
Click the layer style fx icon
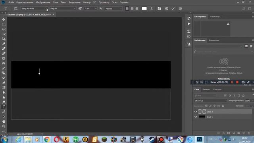pos(223,133)
